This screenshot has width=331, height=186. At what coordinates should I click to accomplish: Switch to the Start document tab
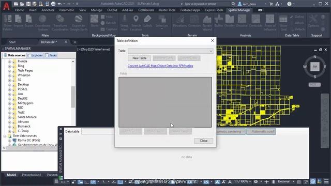(x=12, y=42)
